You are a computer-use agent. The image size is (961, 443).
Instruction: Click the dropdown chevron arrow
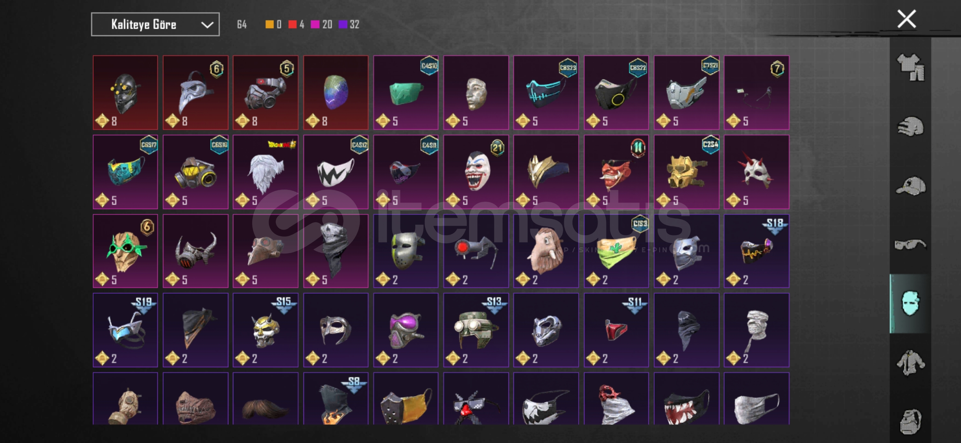[x=207, y=25]
